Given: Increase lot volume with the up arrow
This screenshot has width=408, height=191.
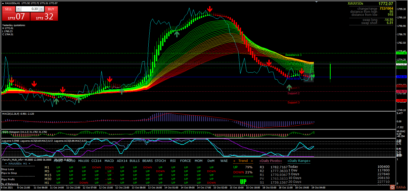Looking at the screenshot, I should point(41,9).
